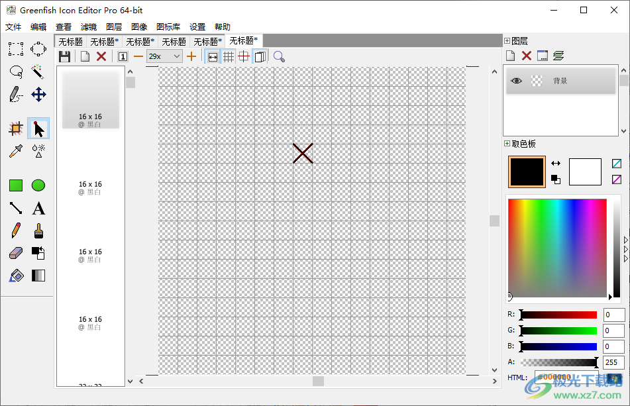Select the black foreground color swatch
Image resolution: width=630 pixels, height=406 pixels.
(x=526, y=172)
